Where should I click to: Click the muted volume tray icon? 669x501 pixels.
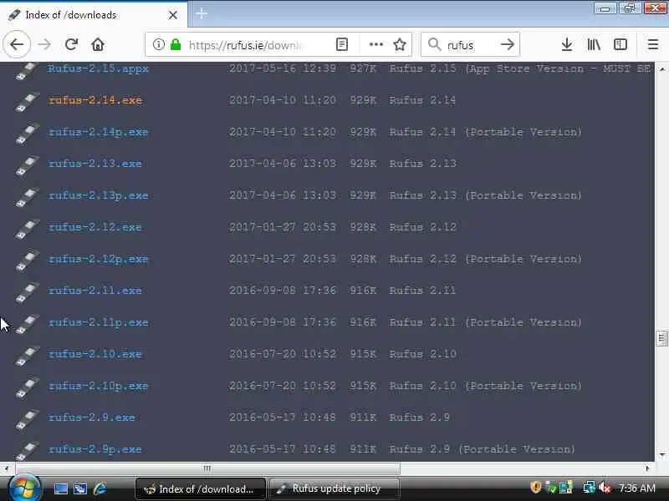click(x=605, y=488)
